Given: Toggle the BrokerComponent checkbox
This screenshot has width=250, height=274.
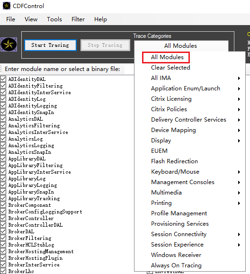Looking at the screenshot, I should (3, 205).
